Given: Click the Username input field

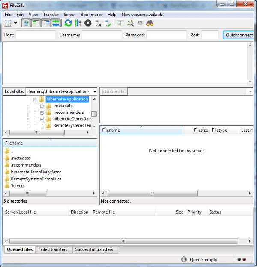Looking at the screenshot, I should 102,35.
